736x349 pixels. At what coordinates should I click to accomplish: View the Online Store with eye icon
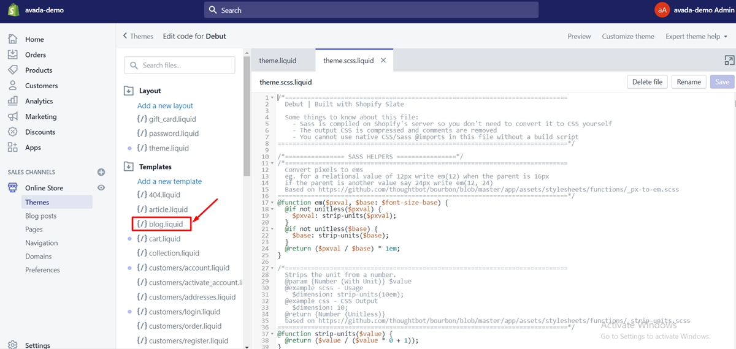[x=101, y=188]
